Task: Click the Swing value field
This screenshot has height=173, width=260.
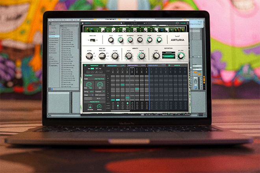Action: coord(89,91)
